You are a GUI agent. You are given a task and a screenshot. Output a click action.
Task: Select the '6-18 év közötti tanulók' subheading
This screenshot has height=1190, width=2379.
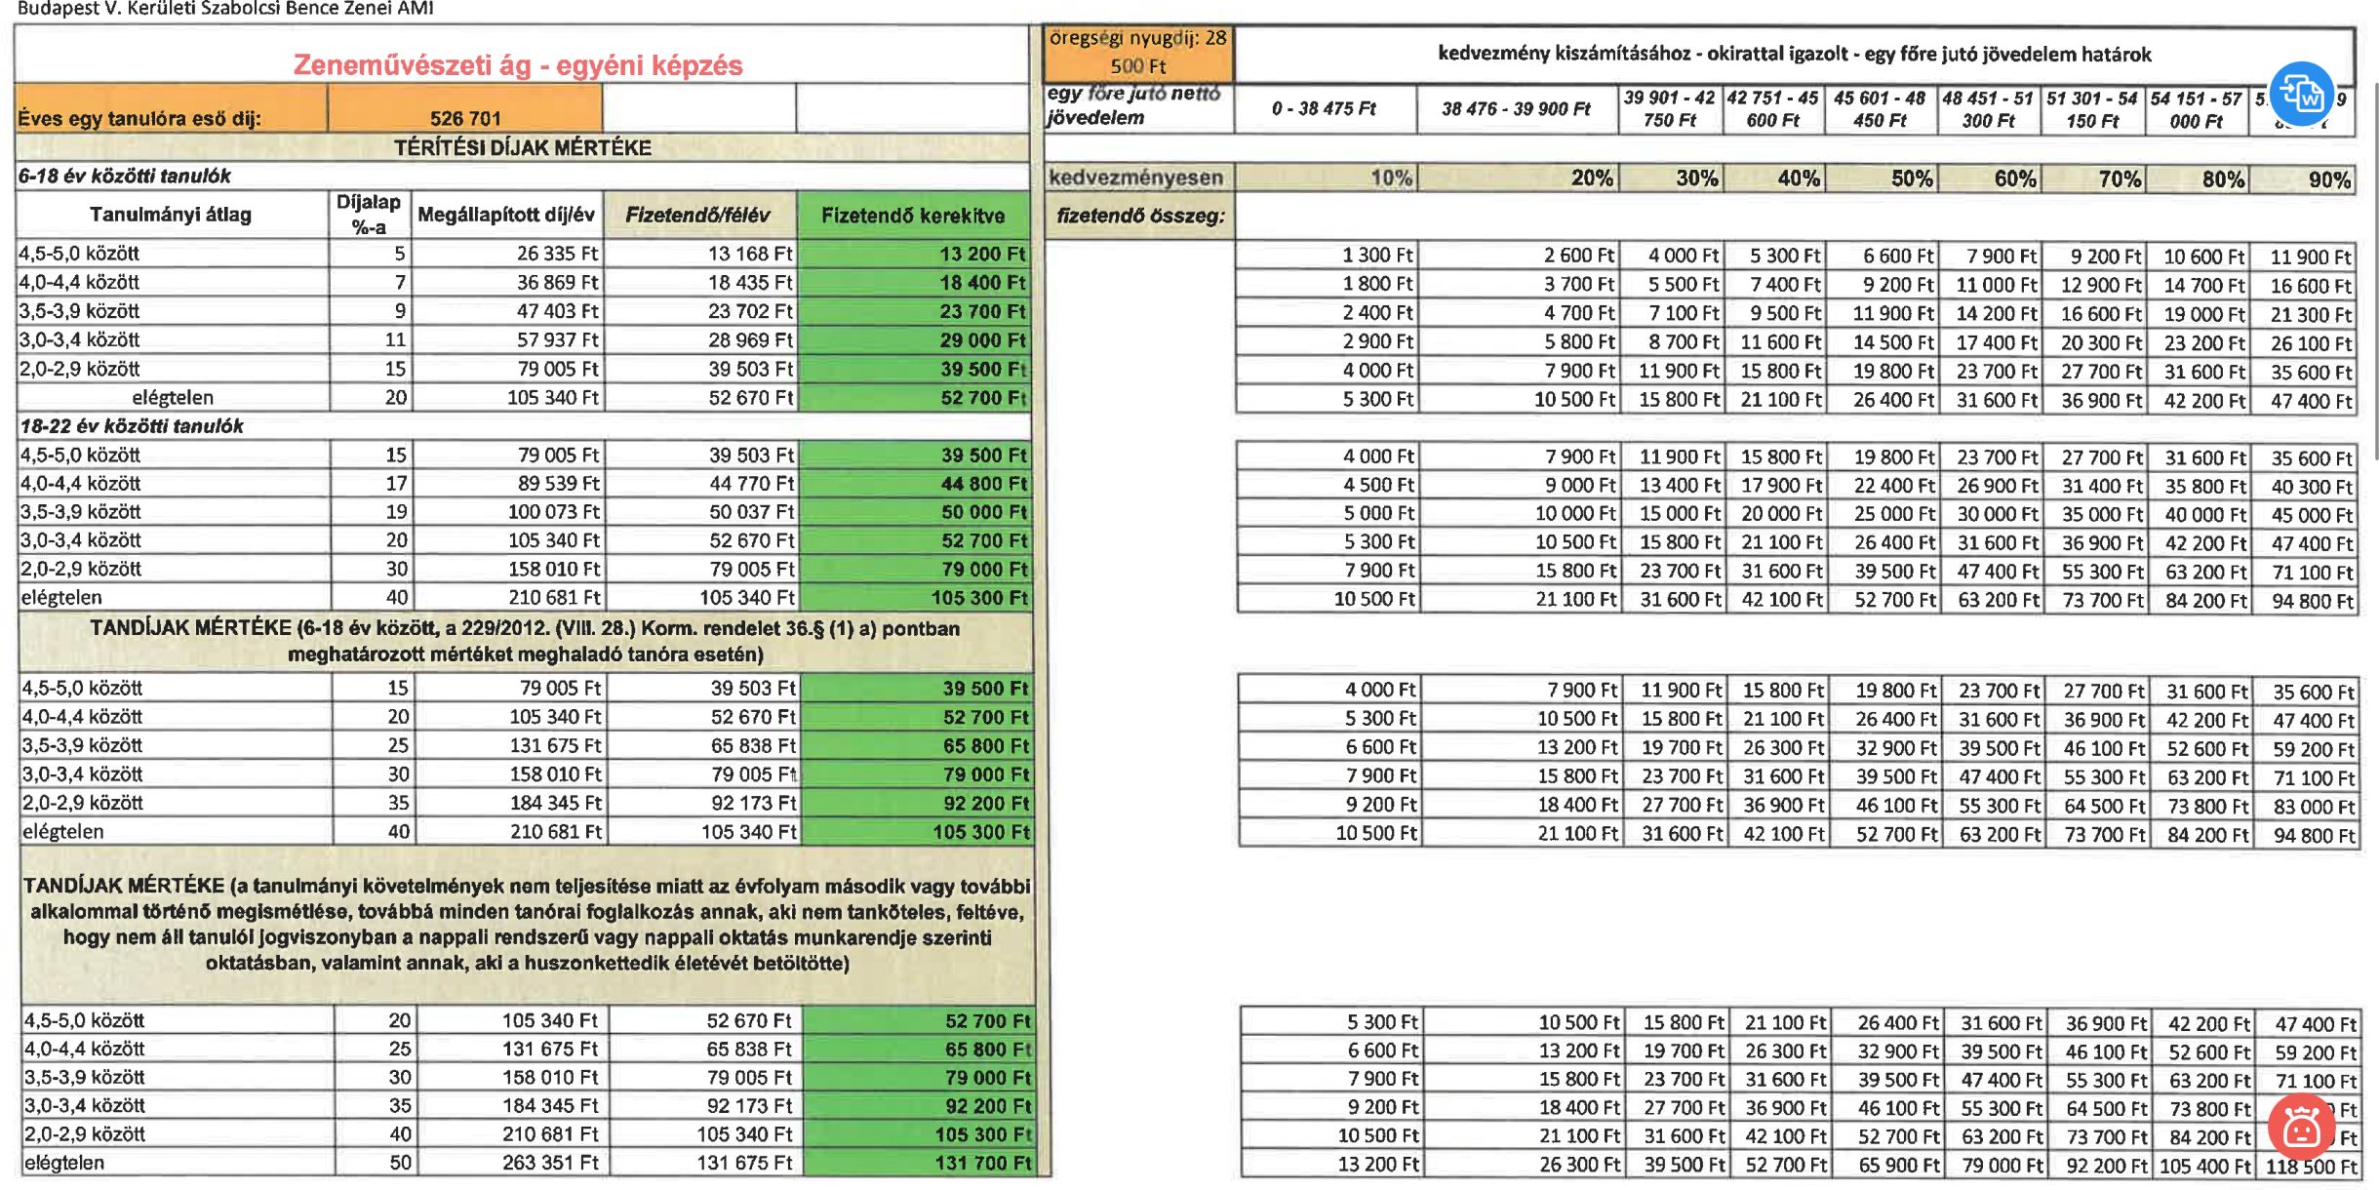pos(125,177)
